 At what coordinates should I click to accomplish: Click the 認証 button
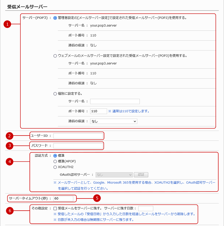click(141, 175)
